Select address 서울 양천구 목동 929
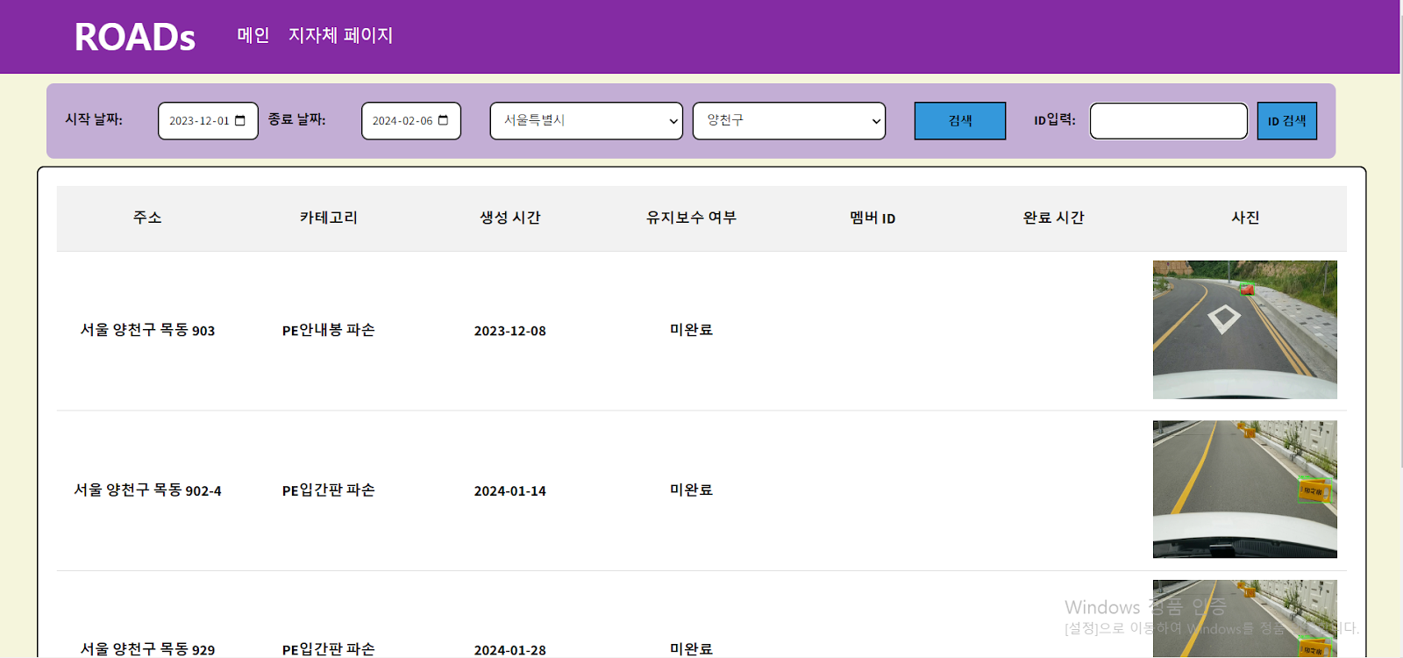Screen dimensions: 1403x658 [147, 649]
